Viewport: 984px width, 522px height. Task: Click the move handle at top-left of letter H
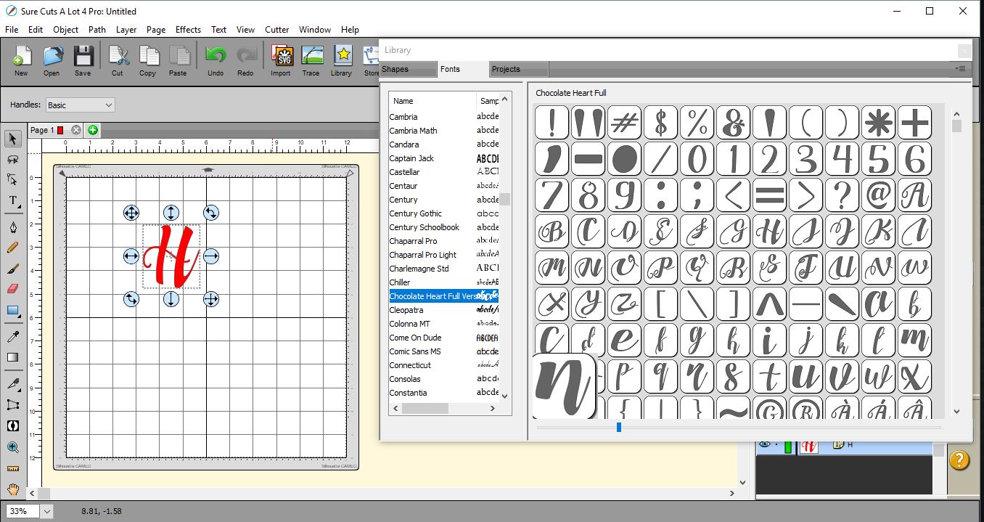(x=131, y=213)
